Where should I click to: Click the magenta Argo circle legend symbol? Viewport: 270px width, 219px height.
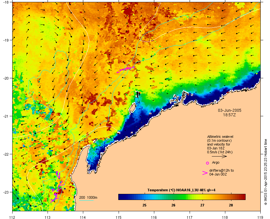[208, 163]
